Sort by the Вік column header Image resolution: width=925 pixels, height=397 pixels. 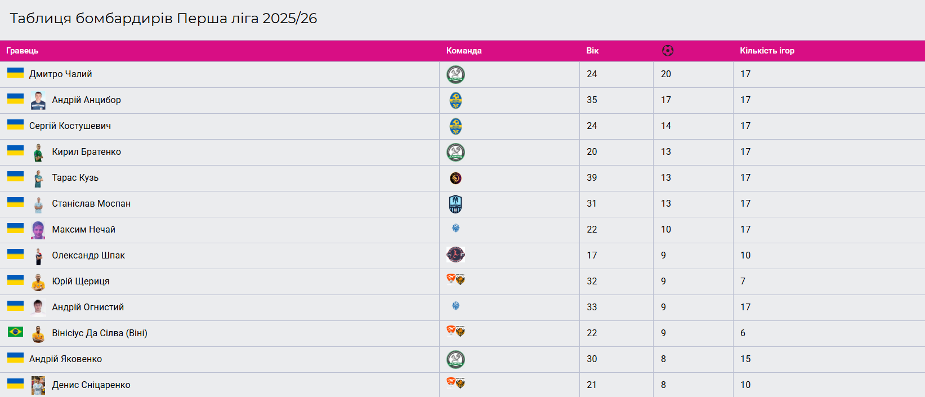pyautogui.click(x=592, y=51)
